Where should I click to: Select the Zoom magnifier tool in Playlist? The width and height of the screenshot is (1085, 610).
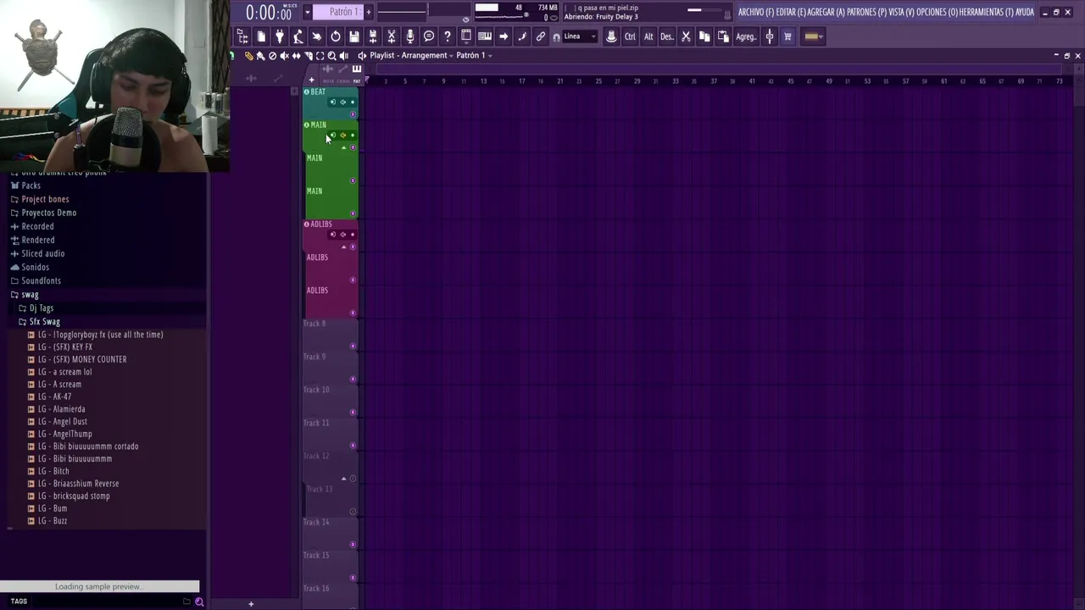[x=331, y=56]
